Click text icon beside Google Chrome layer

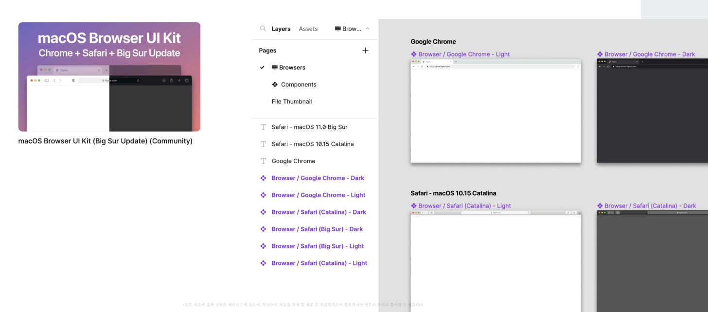(x=263, y=161)
